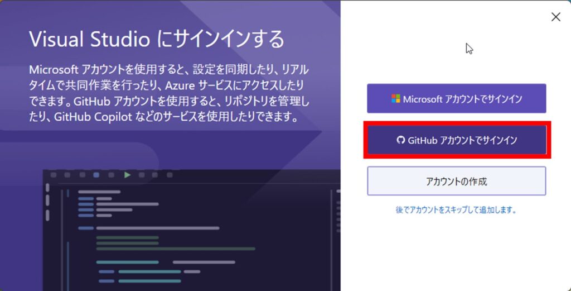Open the アカウントの作成 button
This screenshot has height=291, width=571.
[x=456, y=181]
